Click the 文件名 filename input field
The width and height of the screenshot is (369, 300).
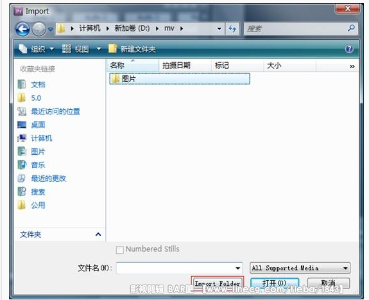click(179, 268)
